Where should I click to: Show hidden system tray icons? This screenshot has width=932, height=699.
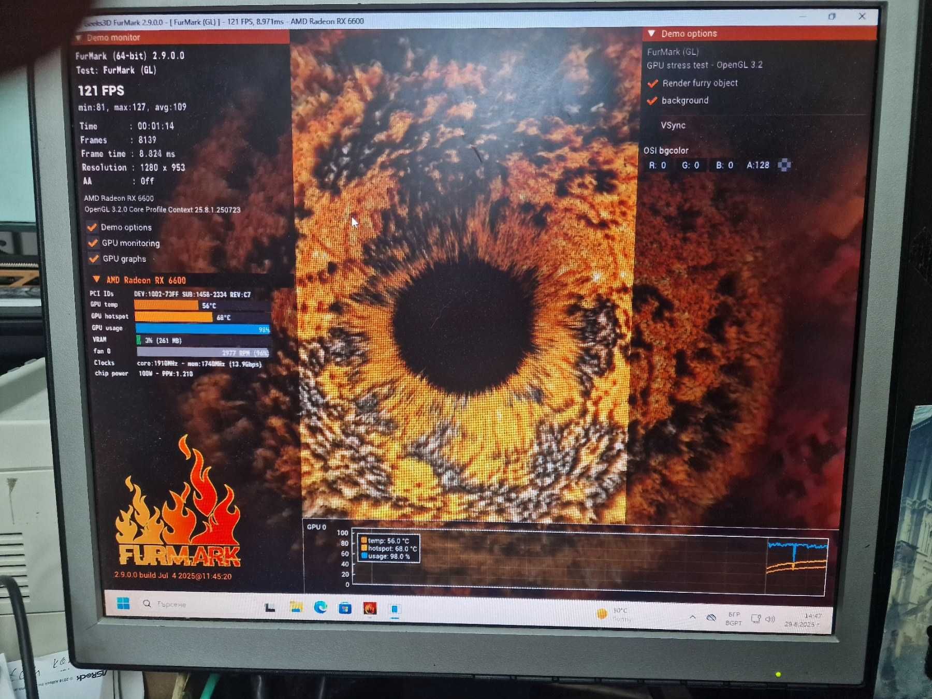pyautogui.click(x=692, y=617)
